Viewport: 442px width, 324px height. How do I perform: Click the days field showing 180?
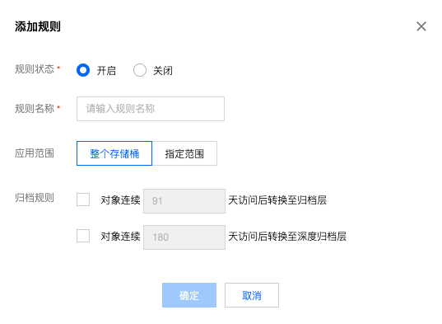(x=184, y=237)
